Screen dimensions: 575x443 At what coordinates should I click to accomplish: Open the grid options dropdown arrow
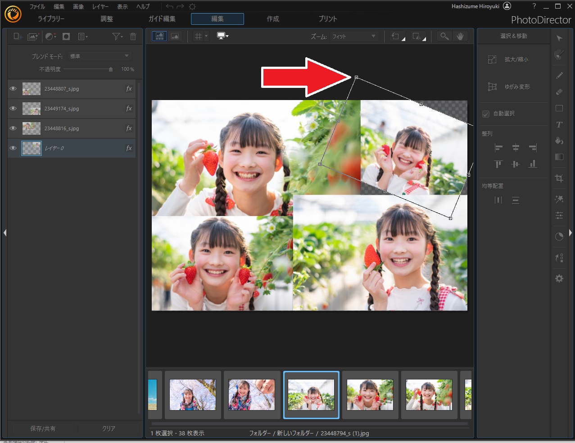tap(206, 37)
